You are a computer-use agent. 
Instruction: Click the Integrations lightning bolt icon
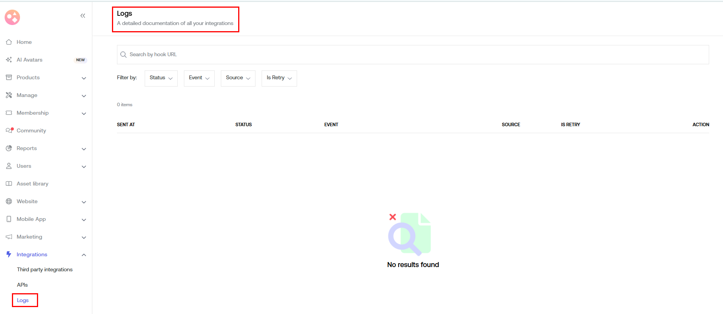click(9, 254)
